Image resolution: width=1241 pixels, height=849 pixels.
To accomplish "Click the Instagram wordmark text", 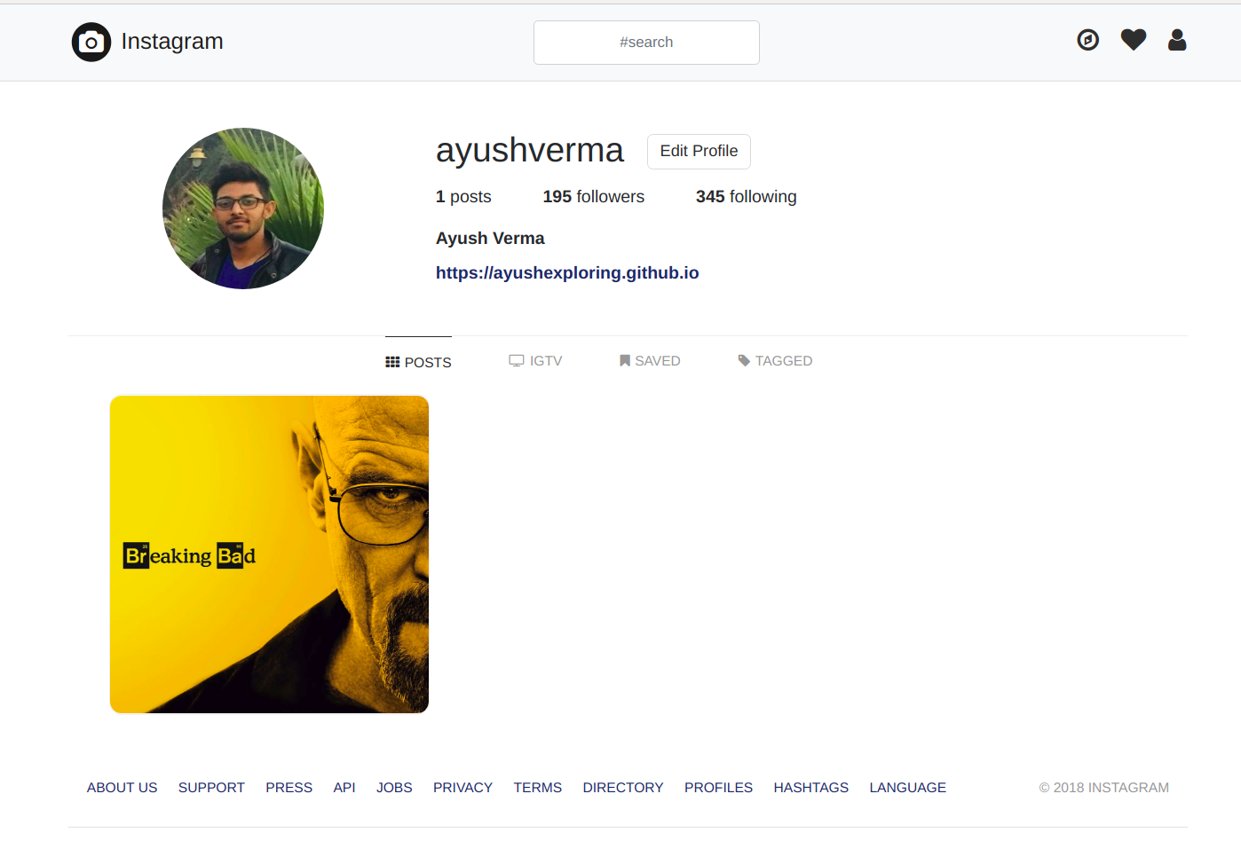I will tap(172, 42).
